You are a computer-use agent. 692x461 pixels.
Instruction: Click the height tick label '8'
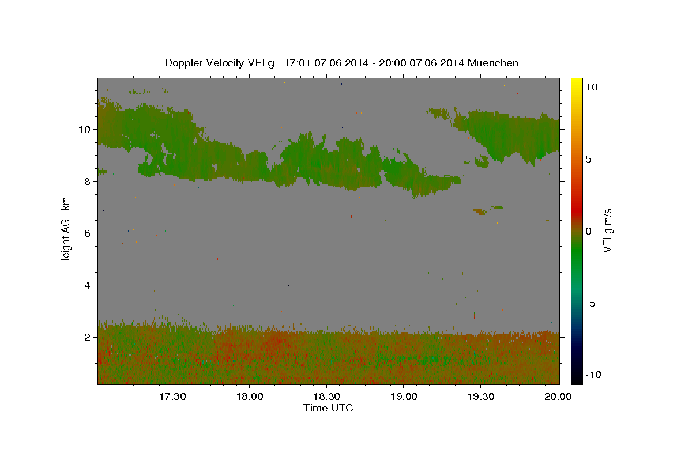click(88, 182)
